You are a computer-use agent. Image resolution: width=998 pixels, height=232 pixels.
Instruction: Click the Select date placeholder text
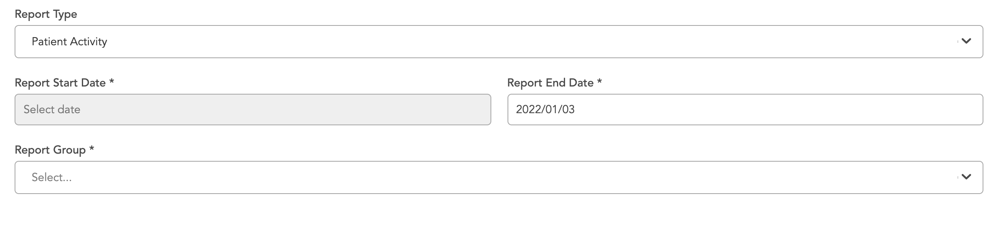click(x=52, y=110)
